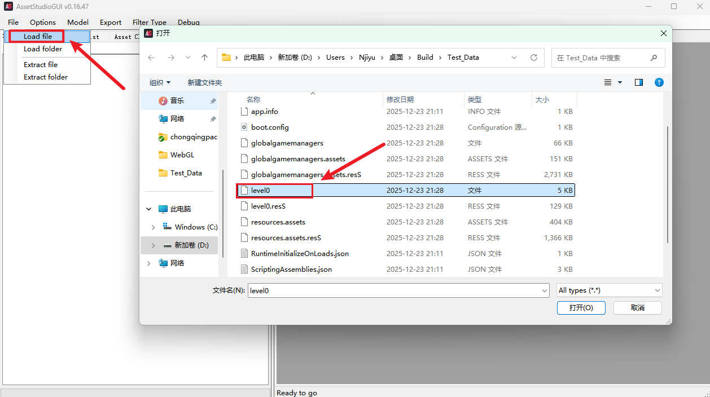Open recent locations dropdown chevron
This screenshot has width=710, height=397.
(189, 58)
